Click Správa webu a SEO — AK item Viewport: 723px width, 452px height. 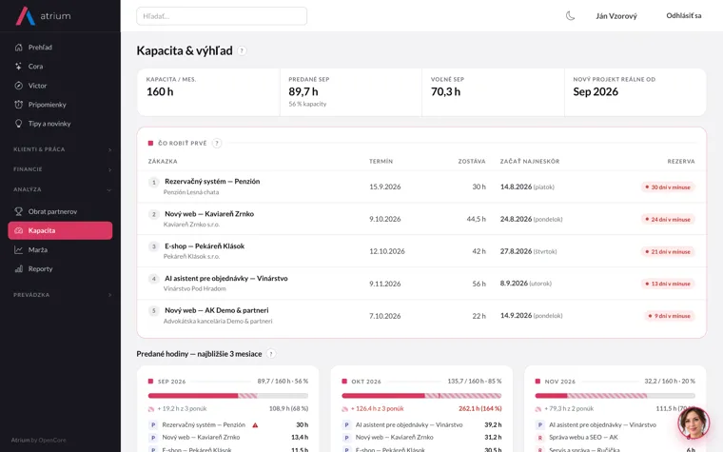[584, 437]
